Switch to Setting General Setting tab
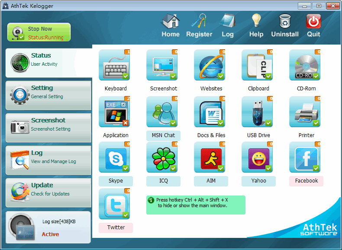Screen dimensions: 342x250 click(x=48, y=95)
